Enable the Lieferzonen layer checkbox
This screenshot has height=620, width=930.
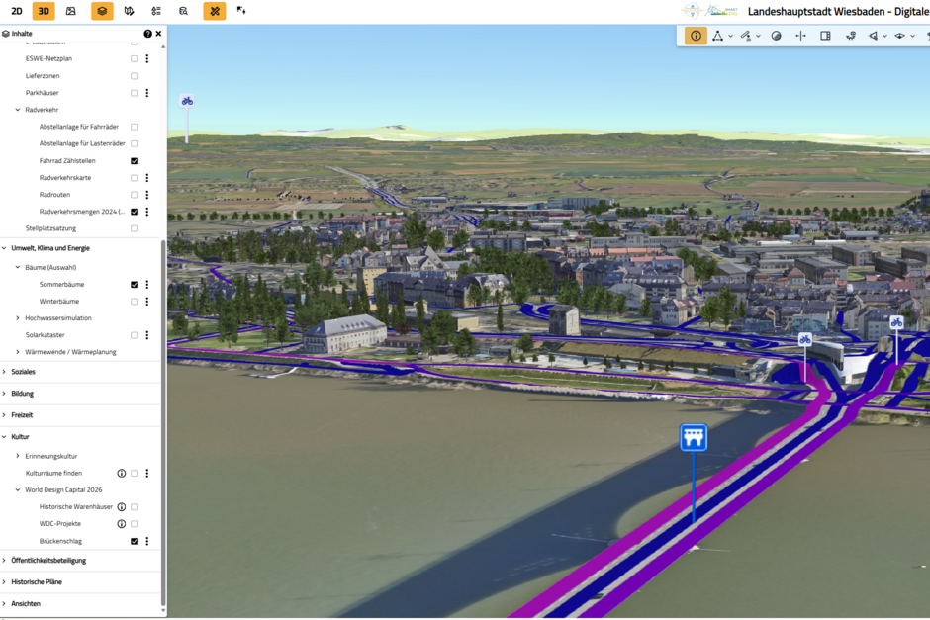click(x=134, y=76)
